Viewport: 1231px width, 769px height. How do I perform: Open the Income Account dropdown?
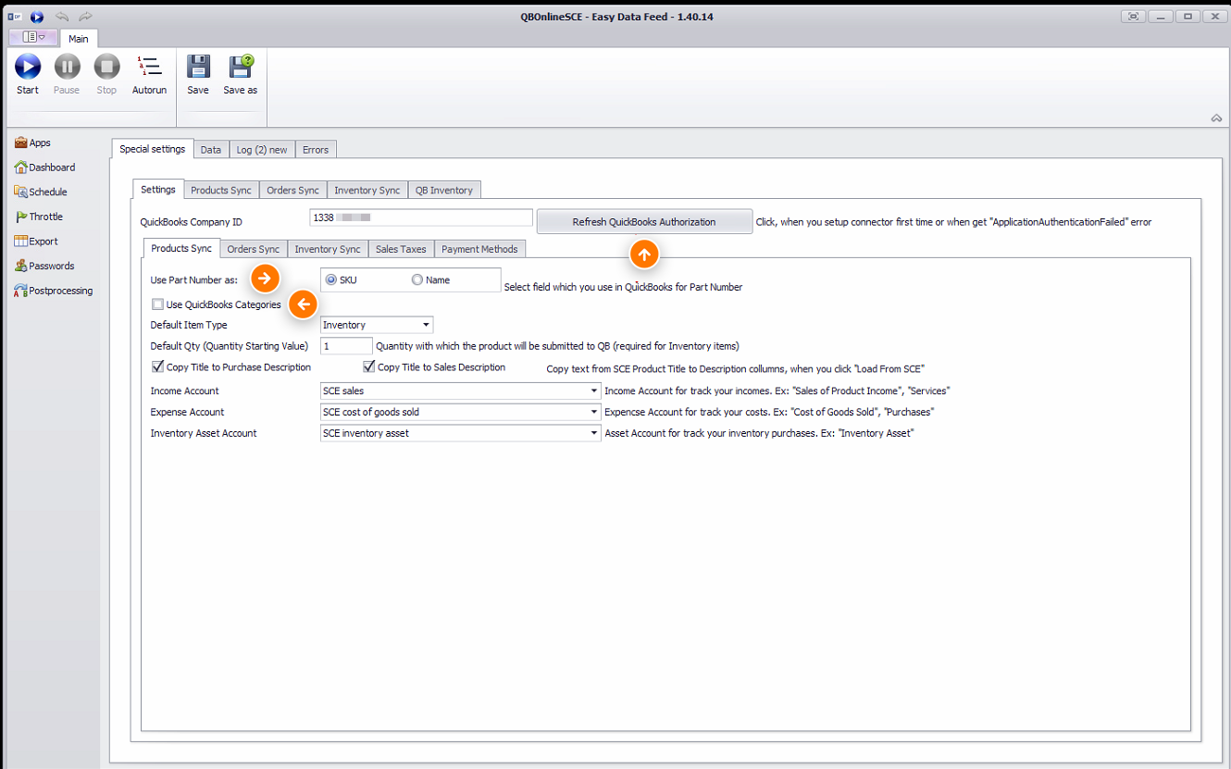point(460,391)
